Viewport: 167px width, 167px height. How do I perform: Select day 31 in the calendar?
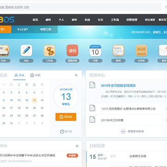point(12,123)
